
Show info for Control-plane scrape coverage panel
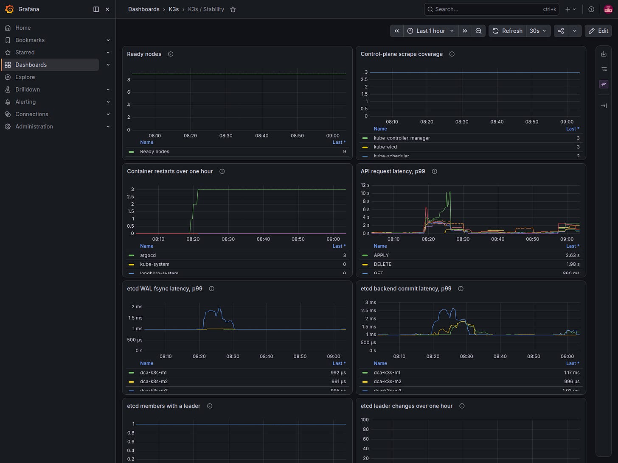tap(452, 54)
